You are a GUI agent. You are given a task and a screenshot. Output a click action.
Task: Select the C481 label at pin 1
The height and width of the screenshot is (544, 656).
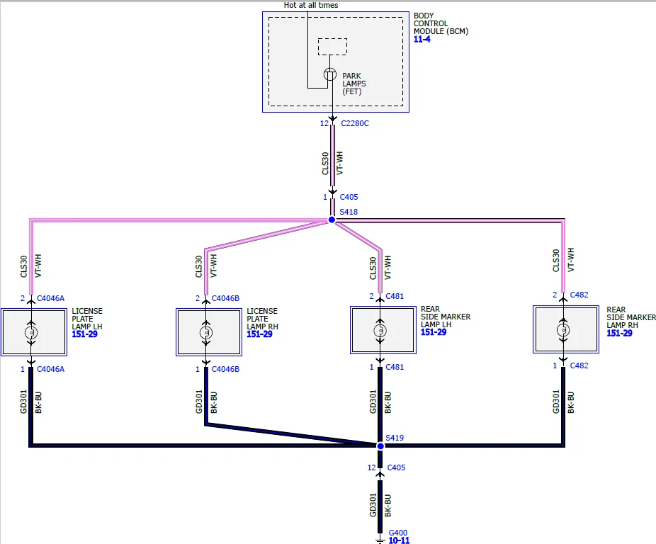pos(395,367)
